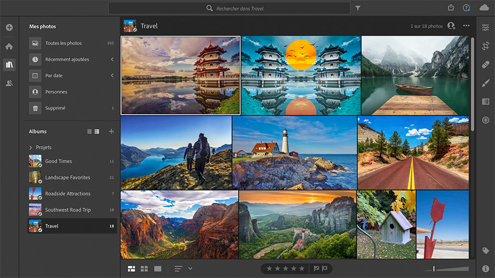Select the Brush adjustment tool

coord(485,84)
